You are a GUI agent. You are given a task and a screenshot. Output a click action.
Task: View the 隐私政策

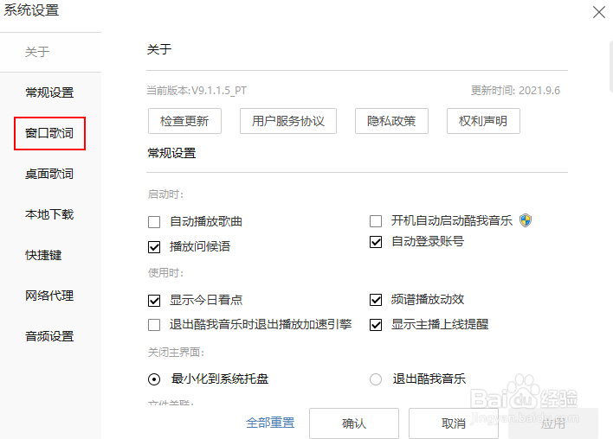pos(391,121)
